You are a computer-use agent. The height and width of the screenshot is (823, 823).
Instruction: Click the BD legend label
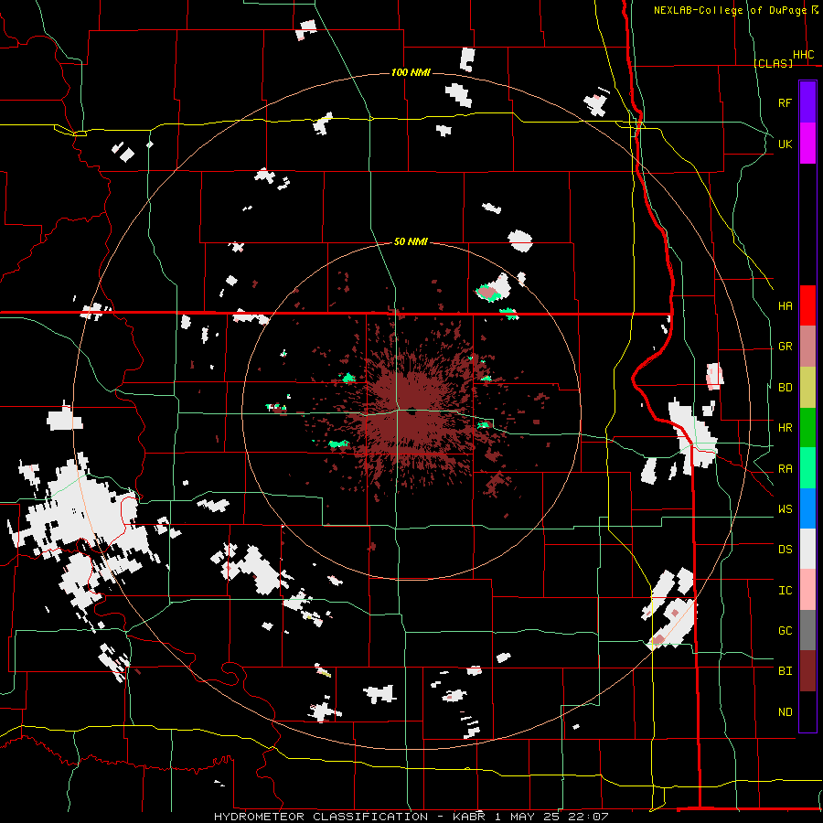[786, 388]
